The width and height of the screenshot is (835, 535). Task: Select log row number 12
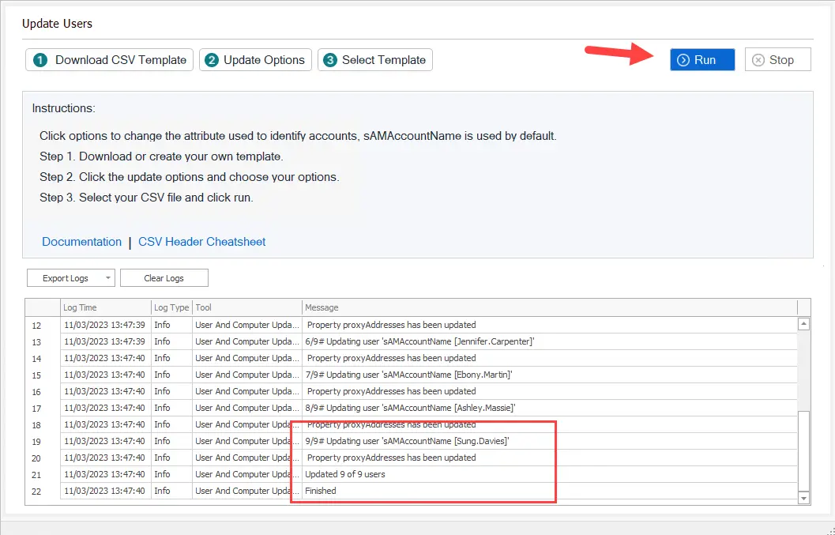coord(36,325)
